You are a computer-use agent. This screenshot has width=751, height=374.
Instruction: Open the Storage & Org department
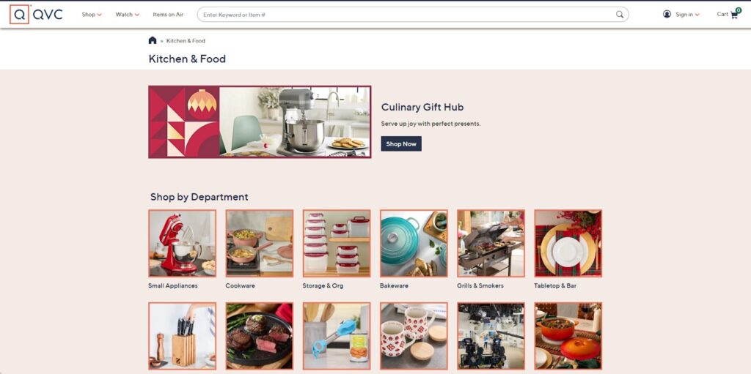tap(337, 244)
